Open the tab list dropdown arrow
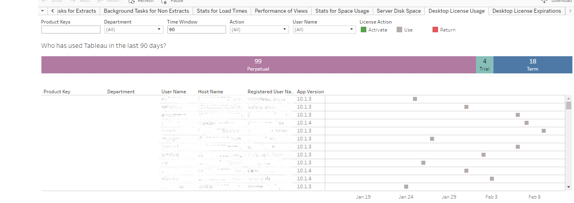Image resolution: width=574 pixels, height=203 pixels. tap(43, 11)
